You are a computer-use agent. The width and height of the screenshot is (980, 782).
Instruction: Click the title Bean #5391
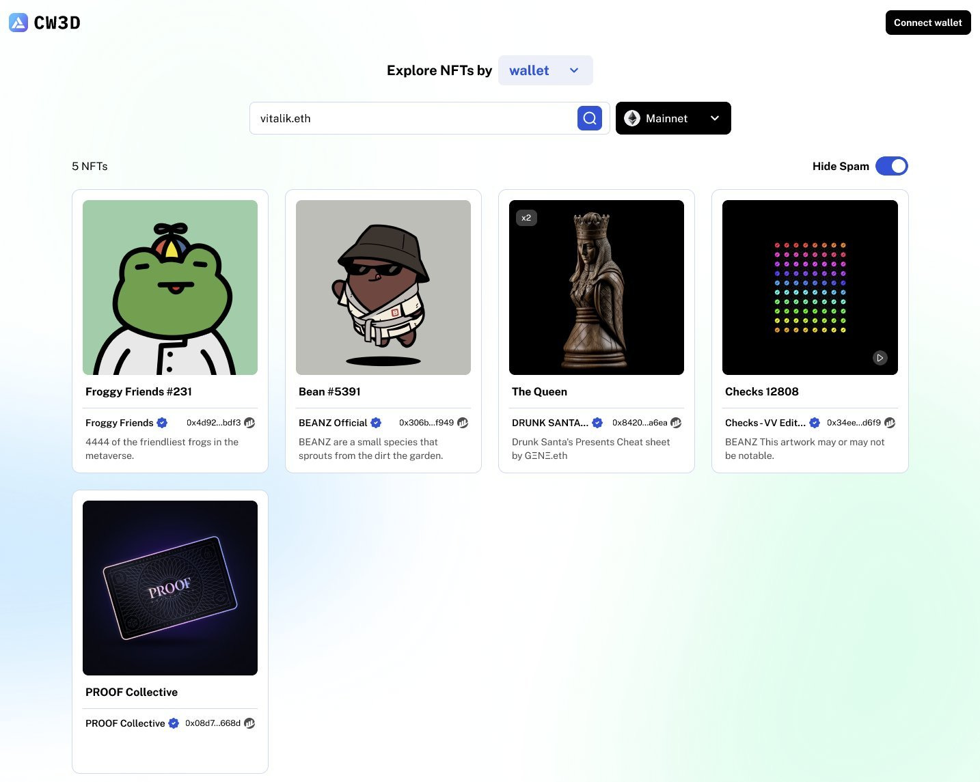pyautogui.click(x=329, y=391)
